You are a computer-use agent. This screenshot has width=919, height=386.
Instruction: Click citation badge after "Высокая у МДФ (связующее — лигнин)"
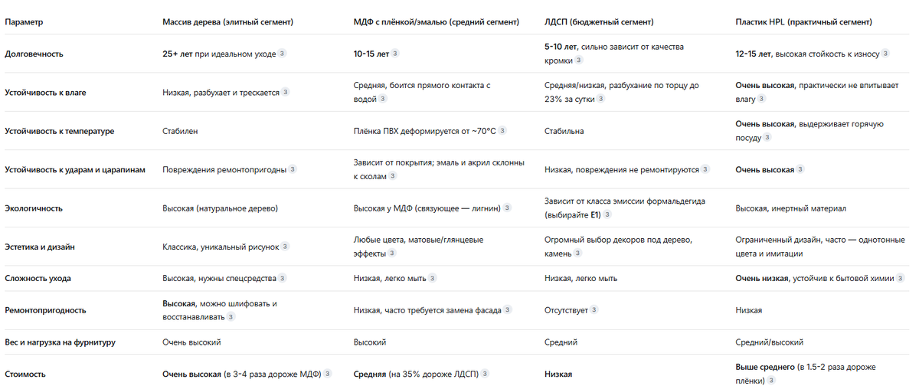point(507,208)
